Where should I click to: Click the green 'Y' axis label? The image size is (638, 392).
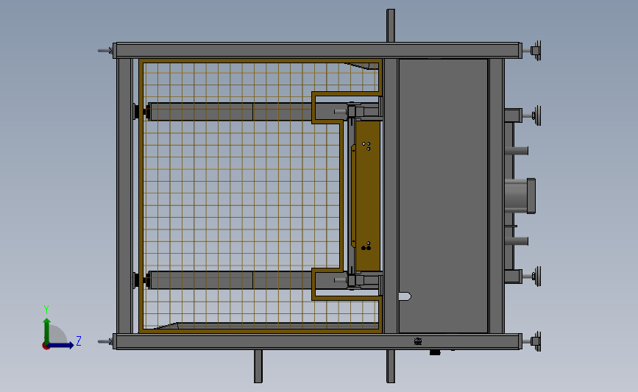point(46,310)
